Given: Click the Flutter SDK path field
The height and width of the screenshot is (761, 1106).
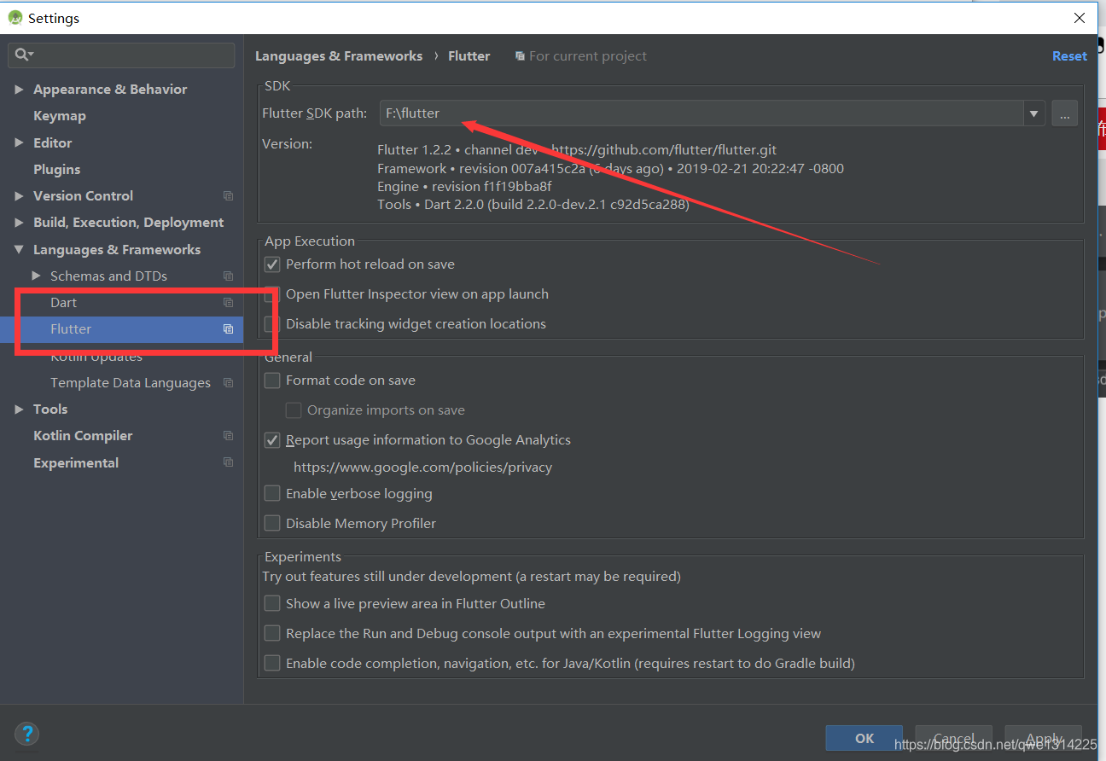Looking at the screenshot, I should pos(701,113).
